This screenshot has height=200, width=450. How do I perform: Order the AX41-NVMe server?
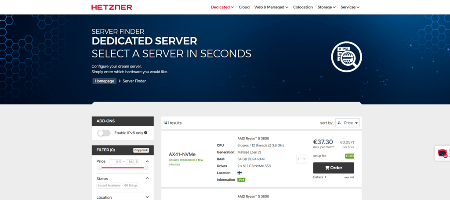click(x=333, y=168)
